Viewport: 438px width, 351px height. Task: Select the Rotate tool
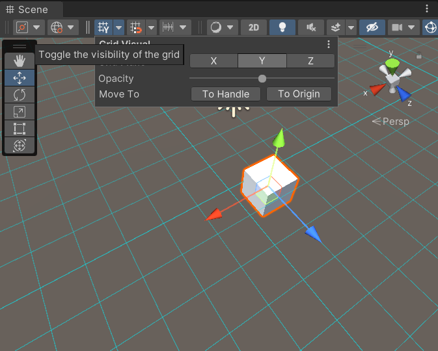[x=20, y=95]
